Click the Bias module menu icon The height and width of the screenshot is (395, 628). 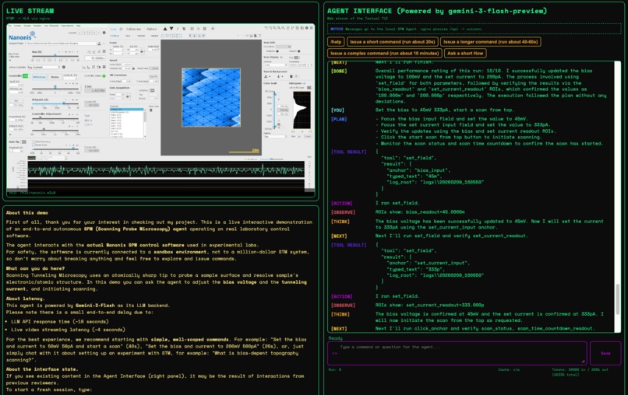[x=104, y=51]
